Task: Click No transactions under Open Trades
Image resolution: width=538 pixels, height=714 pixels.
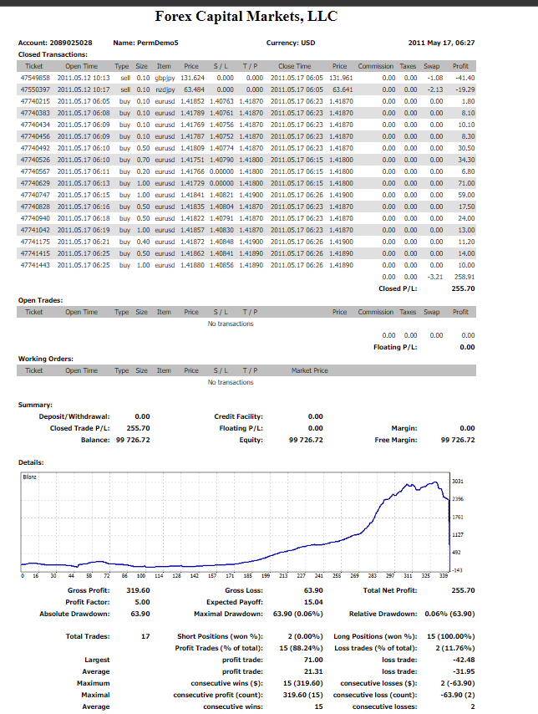Action: coord(231,324)
